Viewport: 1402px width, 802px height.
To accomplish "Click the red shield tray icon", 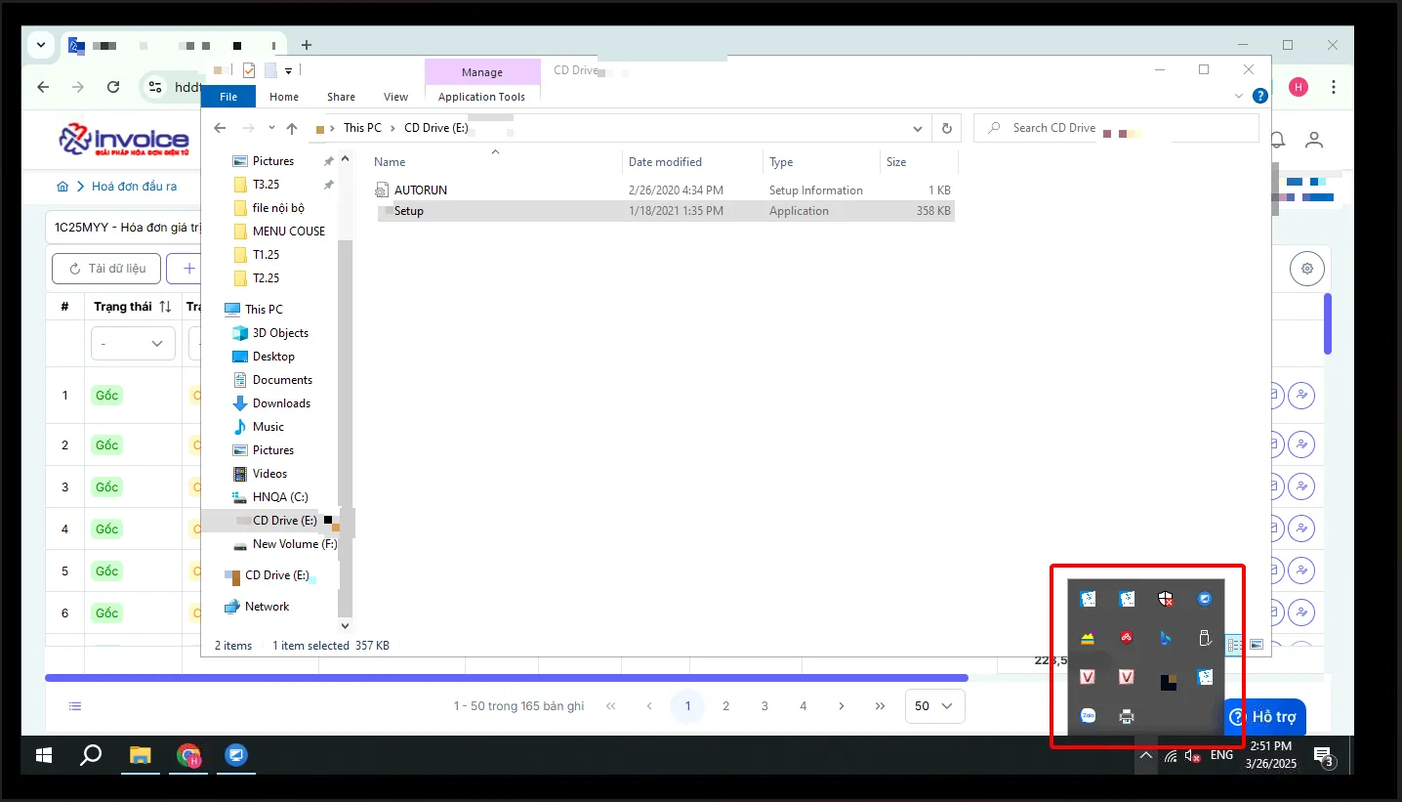I will (x=1127, y=638).
